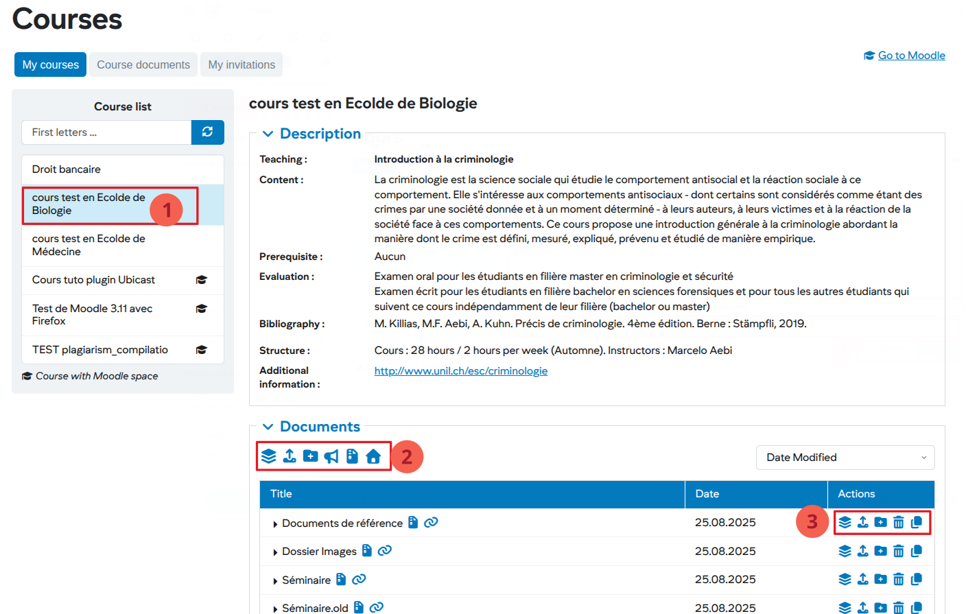This screenshot has width=966, height=614.
Task: Open the My invitations tab
Action: [x=241, y=64]
